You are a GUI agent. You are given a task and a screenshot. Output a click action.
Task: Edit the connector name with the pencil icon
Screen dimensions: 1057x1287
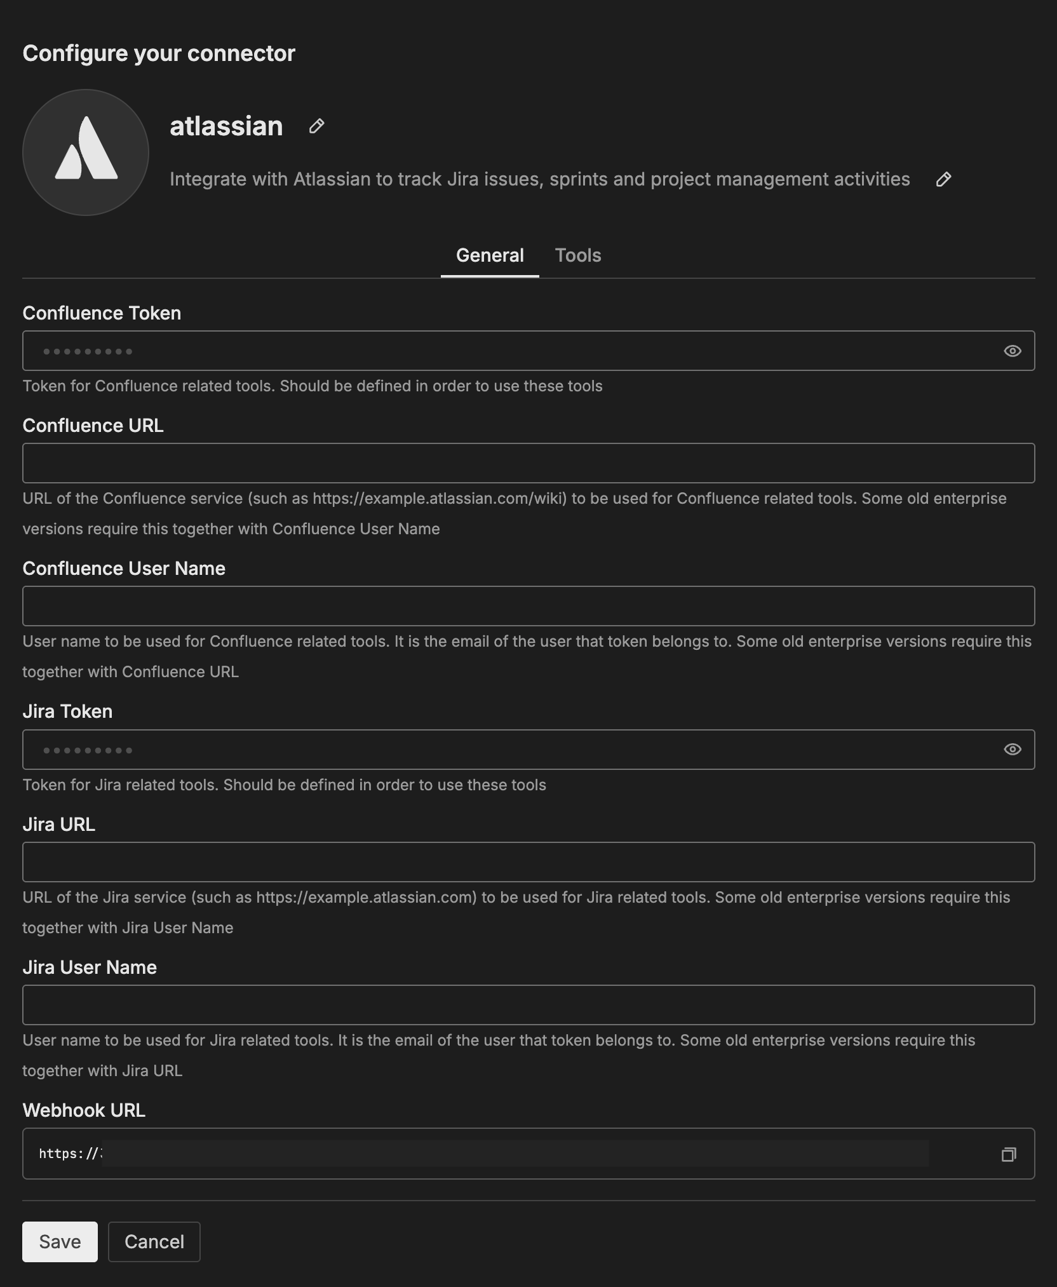(x=316, y=126)
